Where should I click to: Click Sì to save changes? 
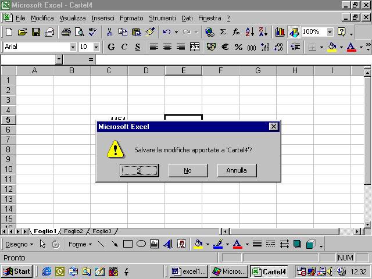[139, 170]
